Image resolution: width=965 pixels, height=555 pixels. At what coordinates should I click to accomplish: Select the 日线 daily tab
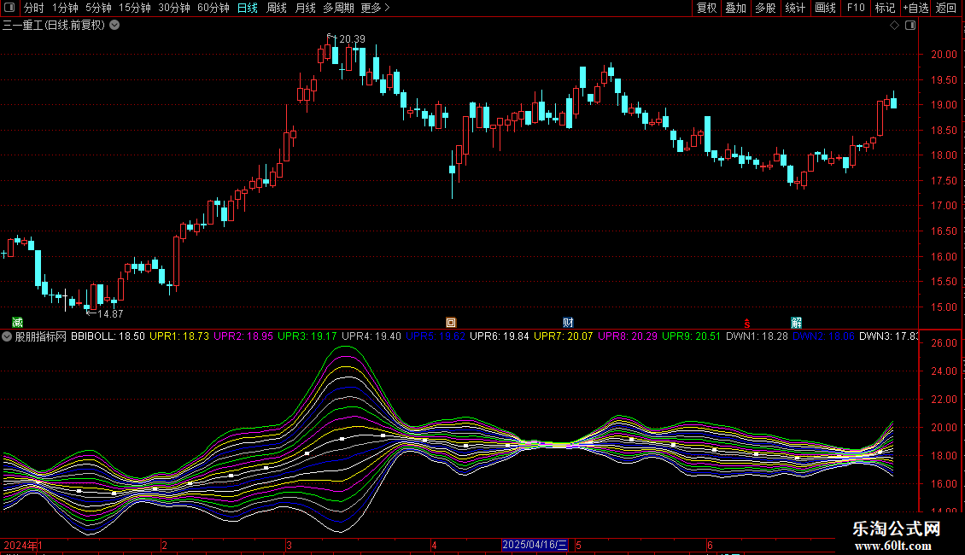point(248,8)
